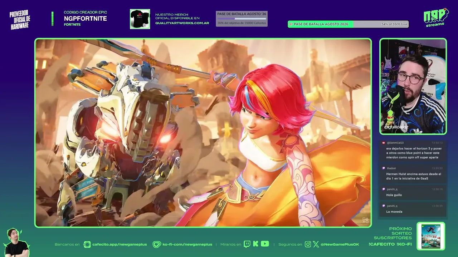Open the YouTube icon in the footer
The width and height of the screenshot is (458, 257).
pos(265,244)
